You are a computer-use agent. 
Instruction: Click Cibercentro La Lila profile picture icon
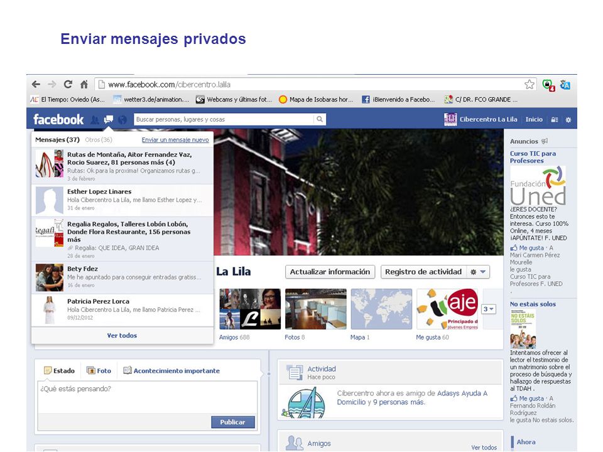pos(450,119)
